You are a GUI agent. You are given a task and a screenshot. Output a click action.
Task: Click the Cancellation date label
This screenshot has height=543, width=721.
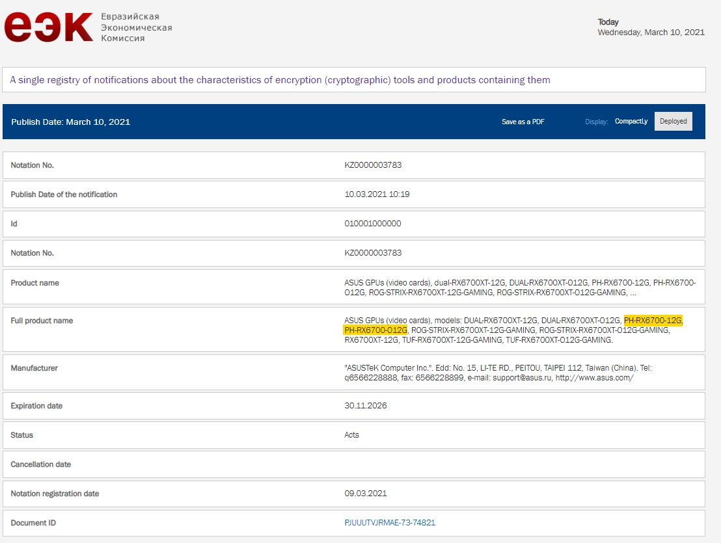click(41, 464)
